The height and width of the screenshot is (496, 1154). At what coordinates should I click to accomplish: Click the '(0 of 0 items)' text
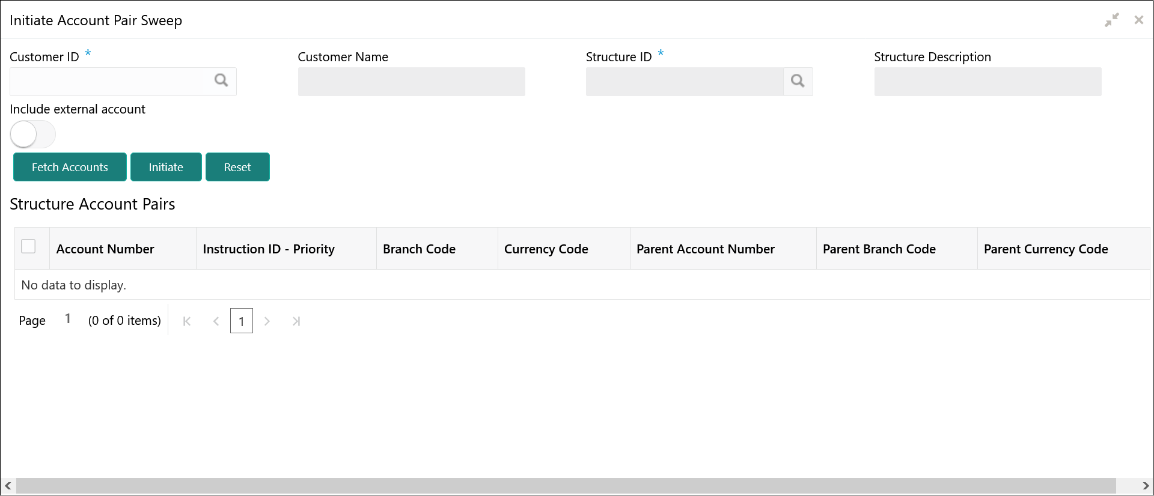[x=124, y=321]
